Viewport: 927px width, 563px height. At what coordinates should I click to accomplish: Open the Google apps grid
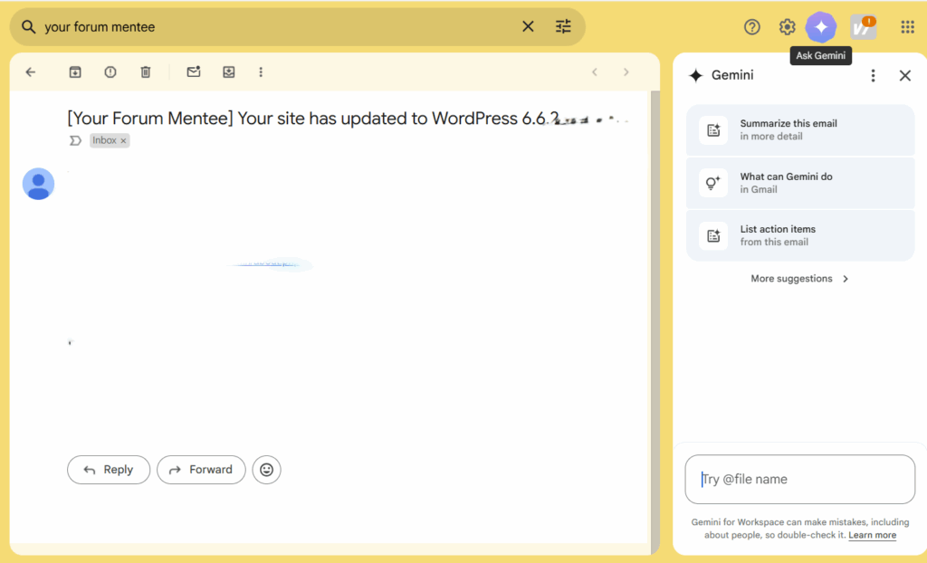pos(907,26)
